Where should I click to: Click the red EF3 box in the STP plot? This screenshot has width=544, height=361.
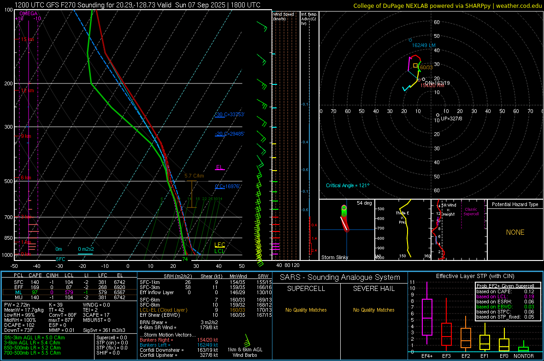[x=446, y=334]
